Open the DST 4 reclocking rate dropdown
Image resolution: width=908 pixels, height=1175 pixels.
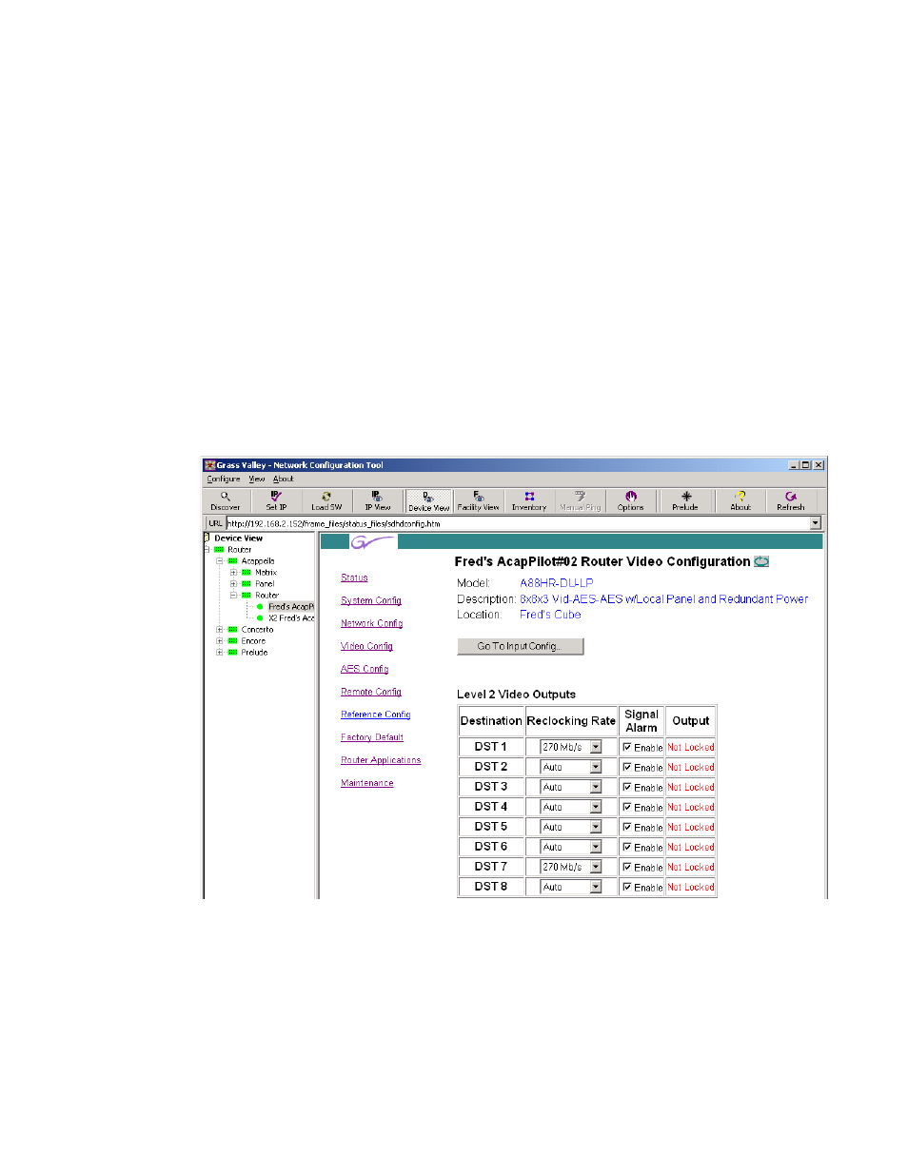coord(596,807)
